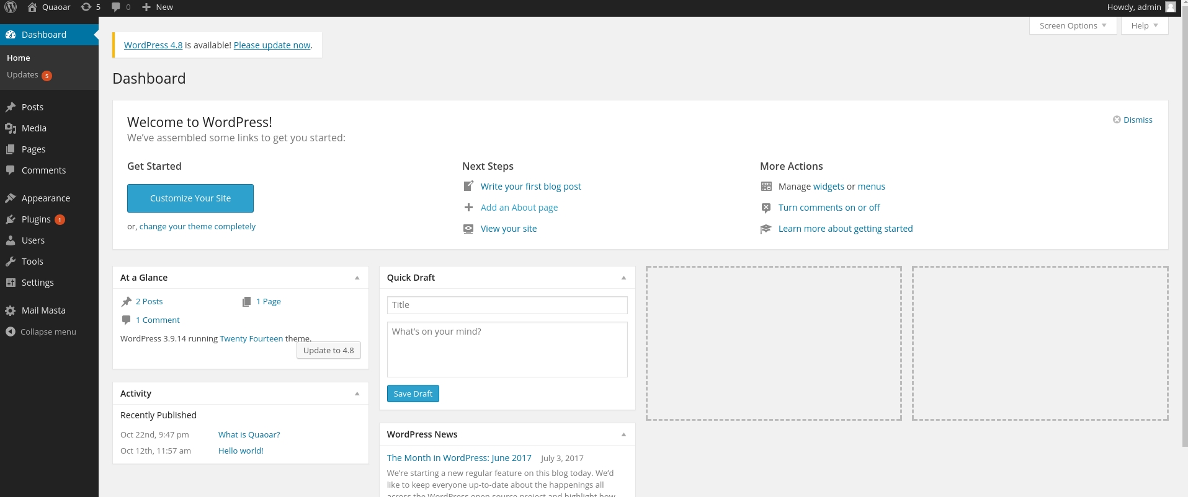This screenshot has height=497, width=1188.
Task: Click the Plugins plug icon in sidebar
Action: (x=11, y=219)
